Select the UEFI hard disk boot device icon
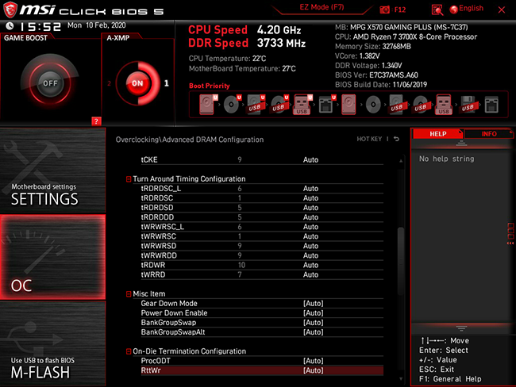Screen dimensions: 516x387 pos(208,104)
